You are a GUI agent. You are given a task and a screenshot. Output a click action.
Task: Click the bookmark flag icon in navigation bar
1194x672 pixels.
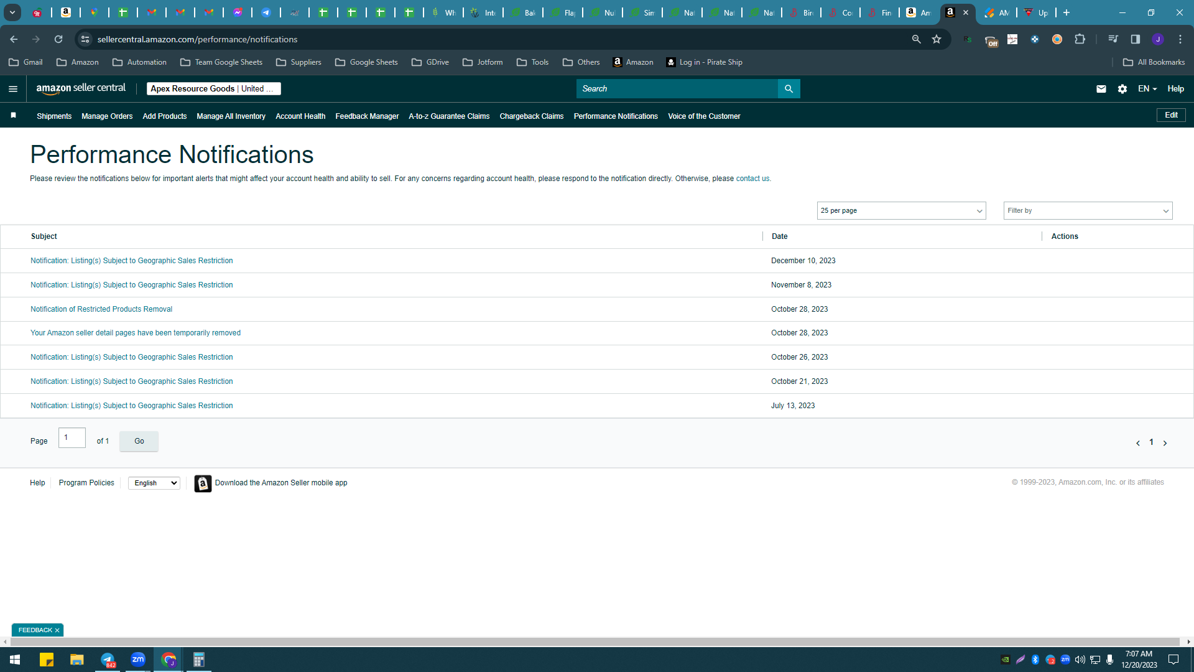(x=13, y=115)
